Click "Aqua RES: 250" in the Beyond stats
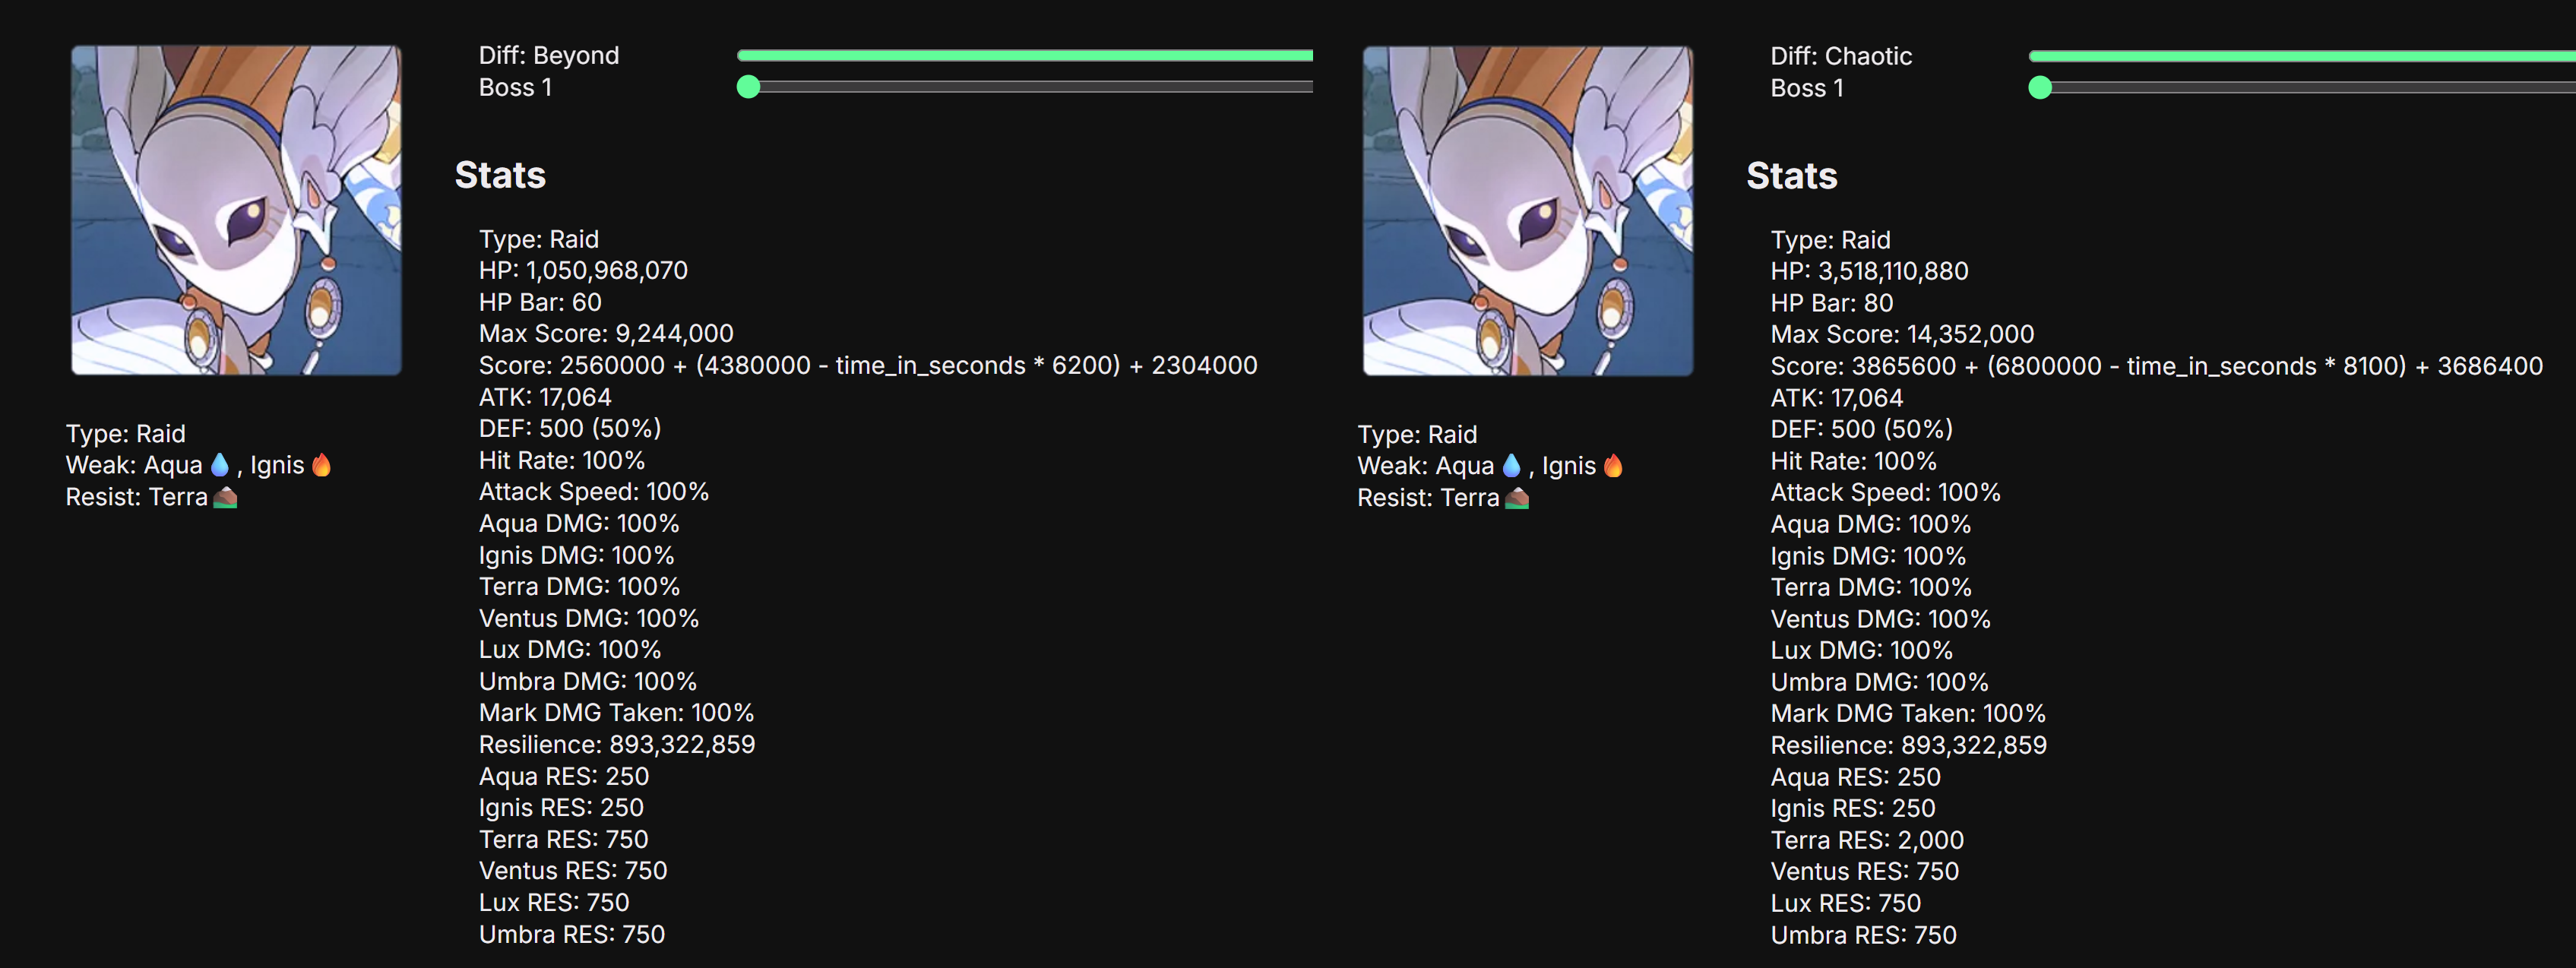 564,776
